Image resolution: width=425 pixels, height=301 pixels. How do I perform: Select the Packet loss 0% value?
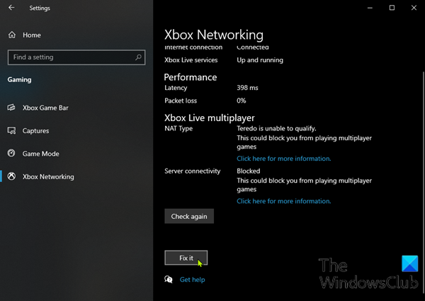tap(242, 101)
